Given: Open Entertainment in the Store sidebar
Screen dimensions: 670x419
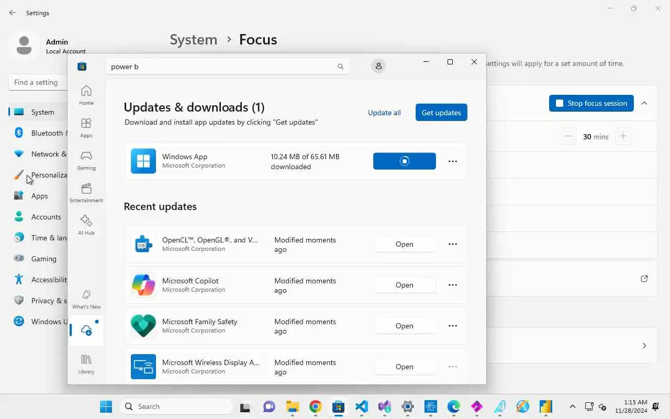Looking at the screenshot, I should 86,193.
